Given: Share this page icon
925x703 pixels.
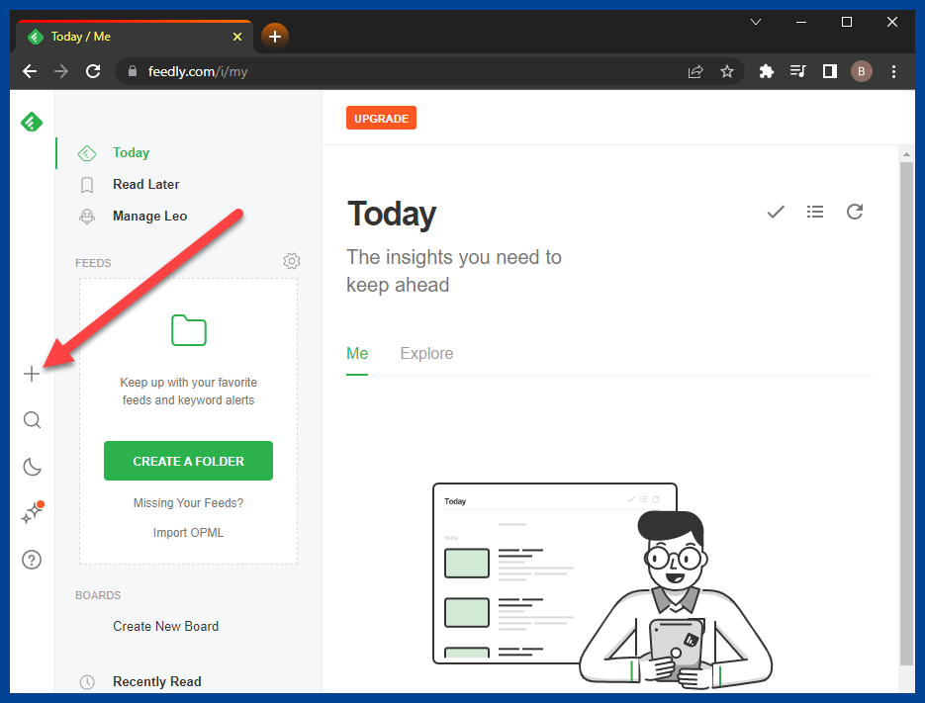Looking at the screenshot, I should (x=695, y=72).
